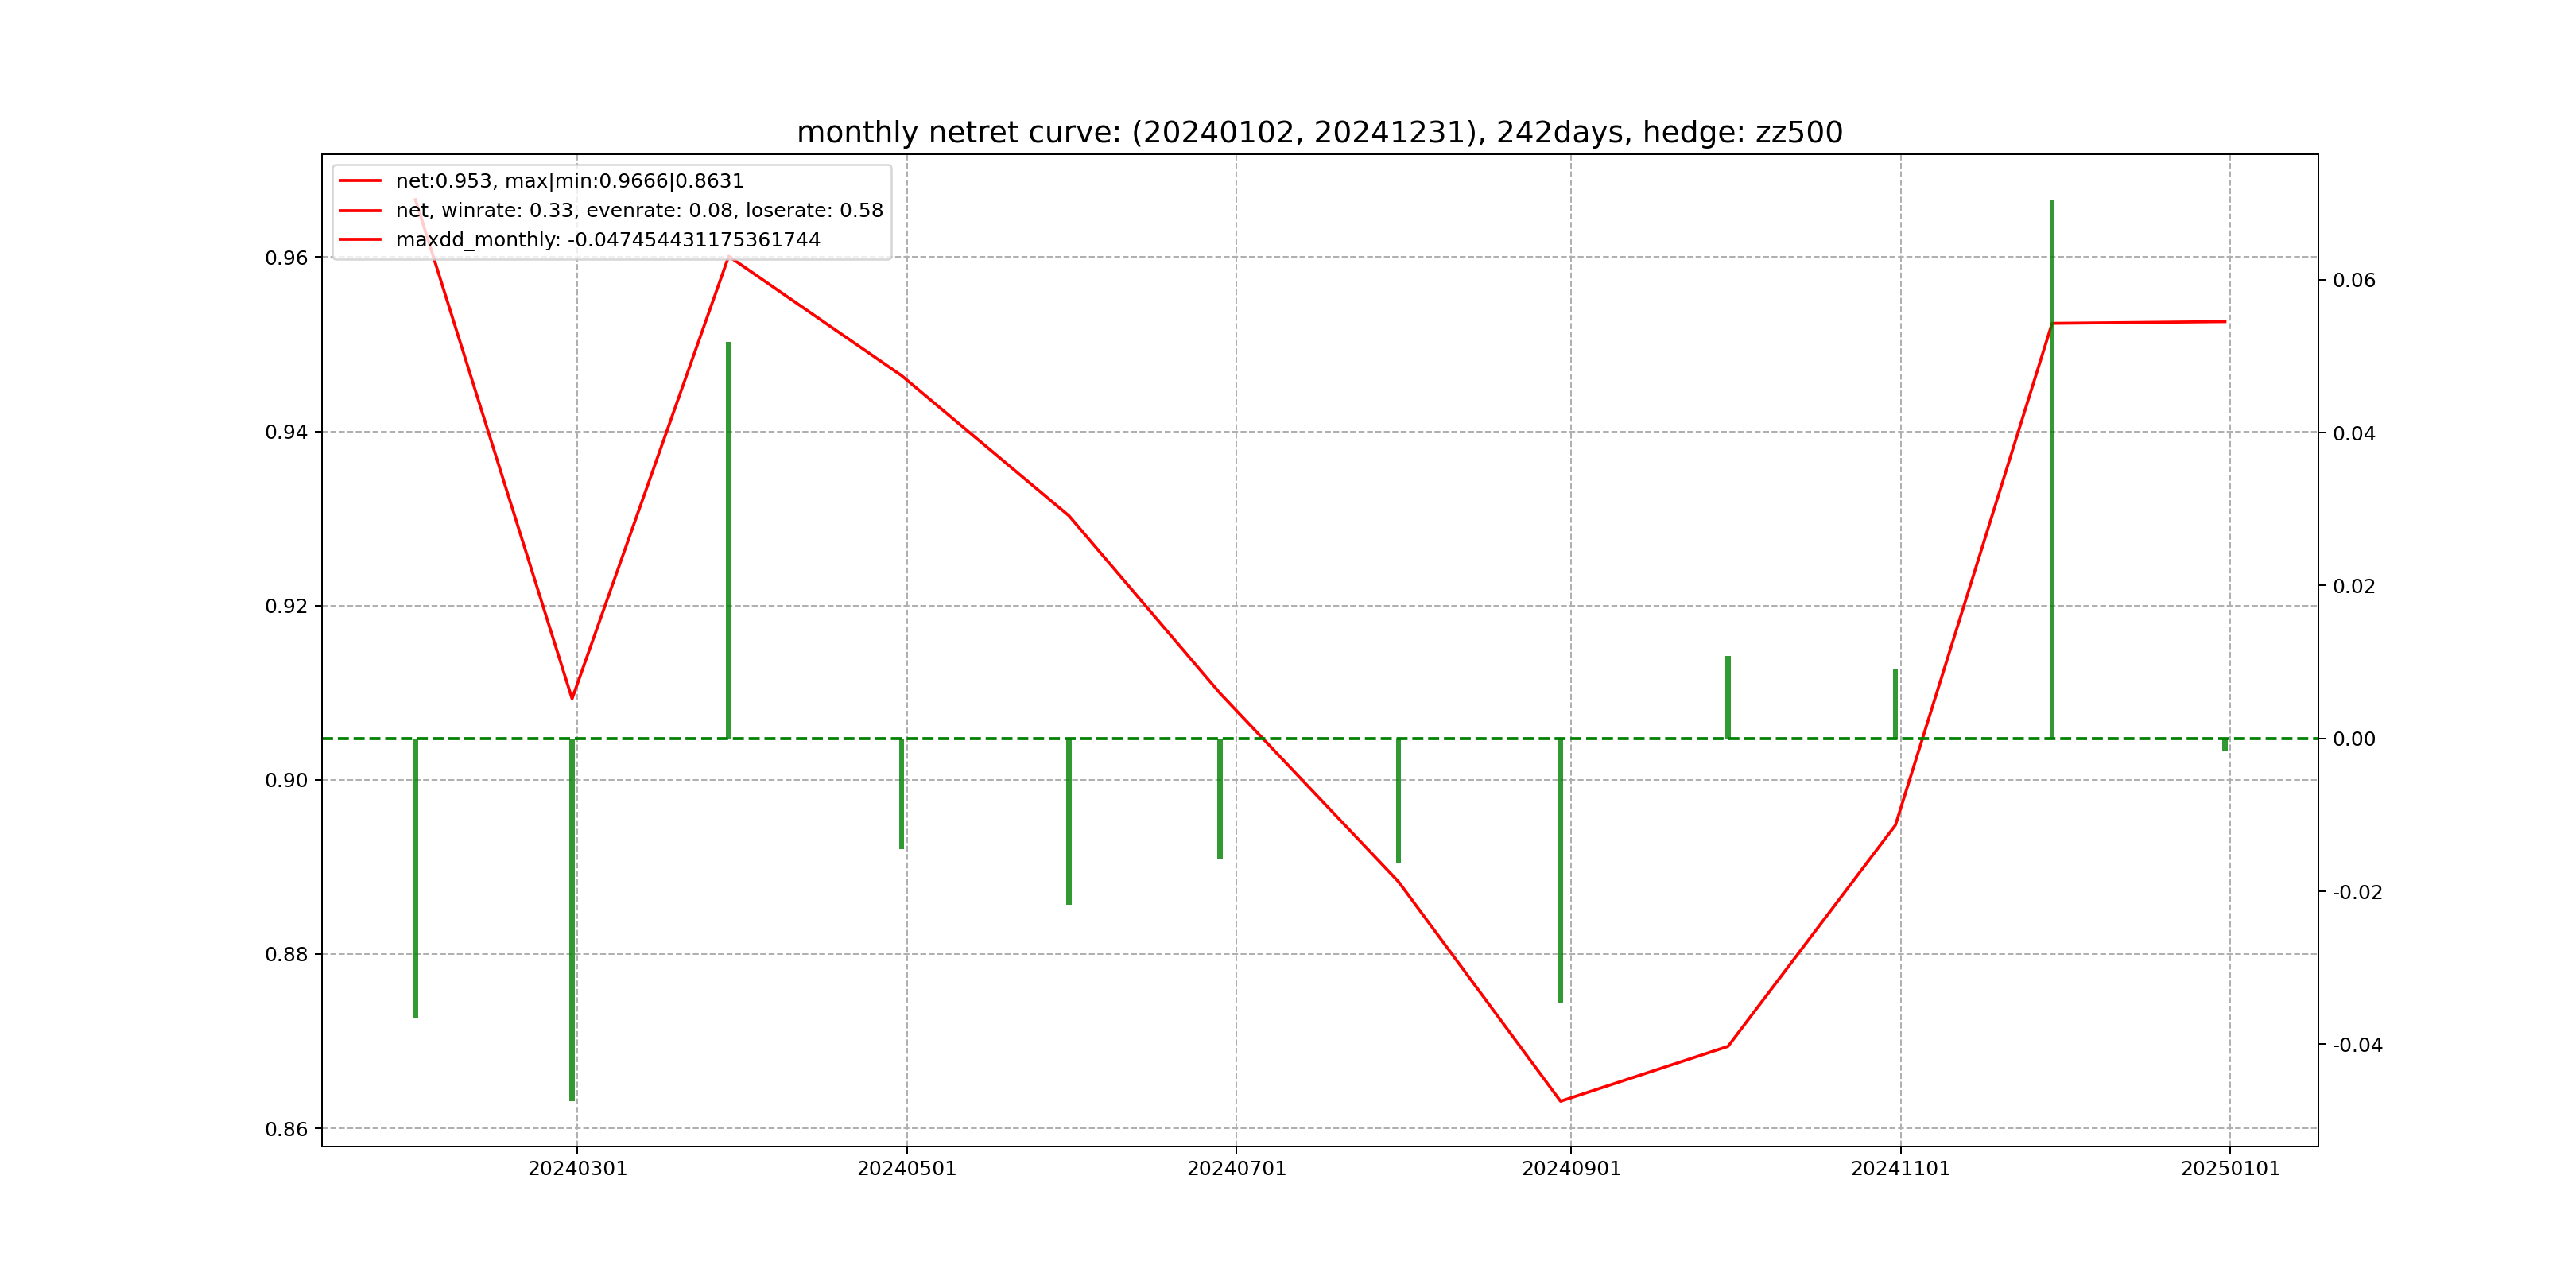This screenshot has width=2576, height=1288.
Task: Click the first legend entry showing net:0.953
Action: (569, 181)
